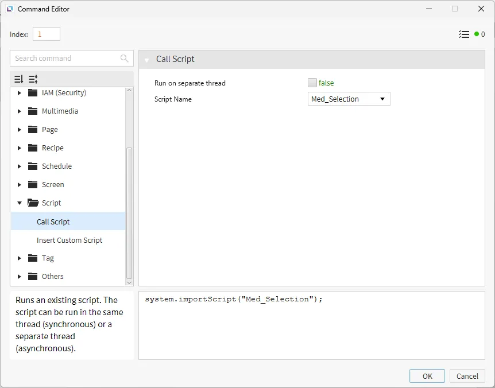The height and width of the screenshot is (388, 495).
Task: Collapse the Script tree node arrow
Action: [19, 203]
